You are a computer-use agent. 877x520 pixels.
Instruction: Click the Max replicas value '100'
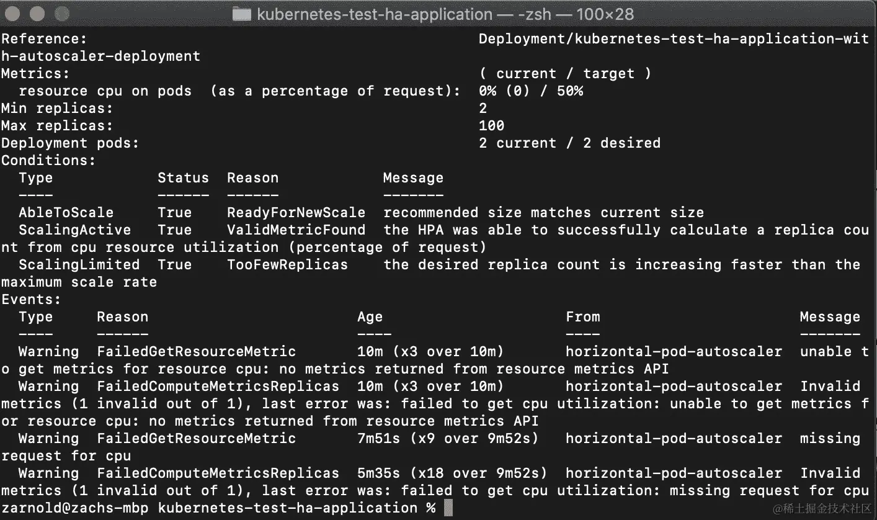pyautogui.click(x=492, y=126)
